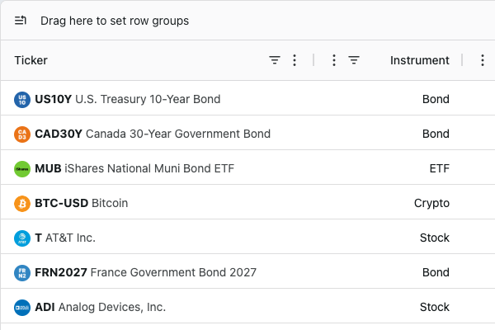This screenshot has width=495, height=330.
Task: Click the row groups icon in drop zone
Action: tap(21, 21)
